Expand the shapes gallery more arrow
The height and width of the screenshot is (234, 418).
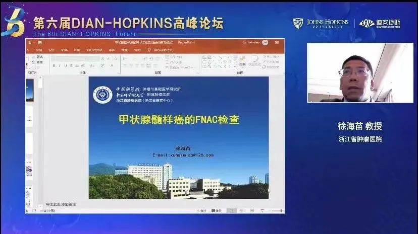coord(236,66)
